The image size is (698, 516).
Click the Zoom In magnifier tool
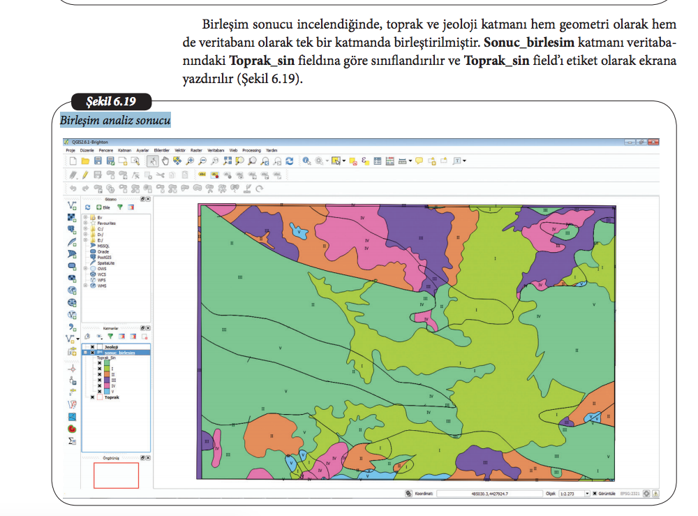[191, 161]
